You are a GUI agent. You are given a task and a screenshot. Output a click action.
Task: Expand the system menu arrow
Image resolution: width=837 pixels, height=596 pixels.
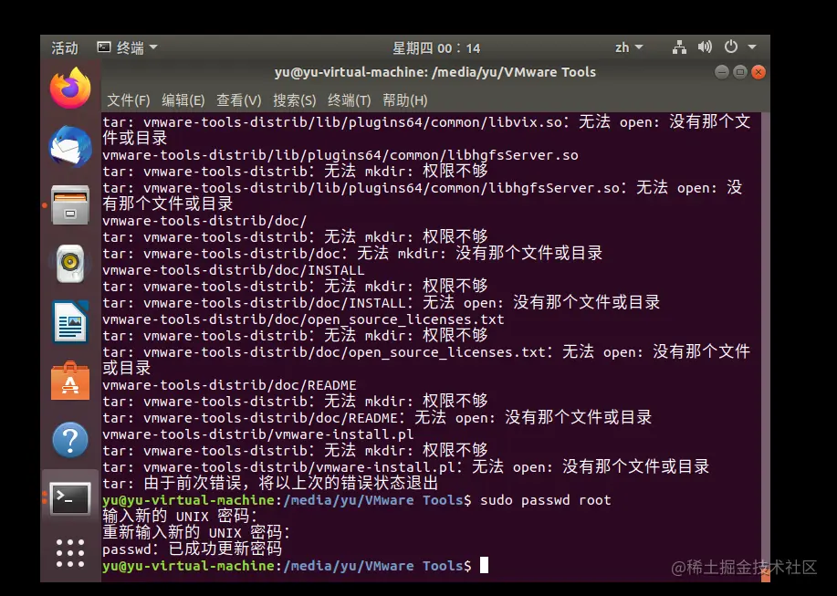pyautogui.click(x=752, y=47)
